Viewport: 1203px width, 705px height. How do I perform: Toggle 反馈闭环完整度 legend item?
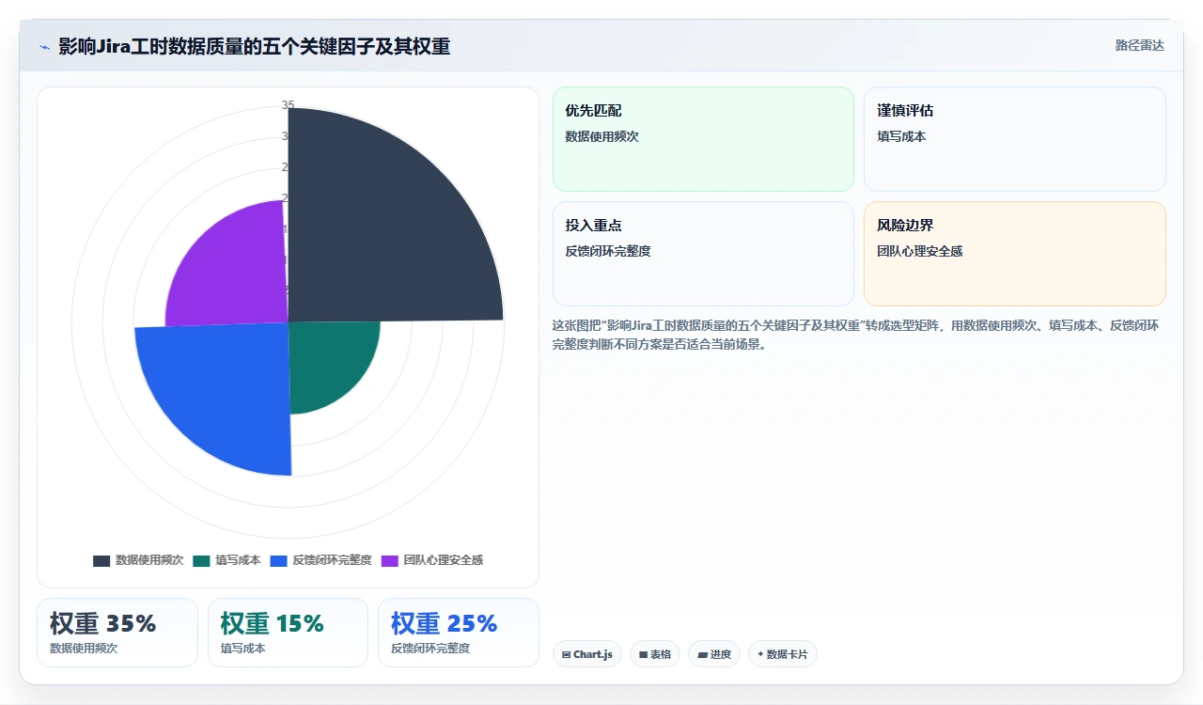(x=320, y=560)
